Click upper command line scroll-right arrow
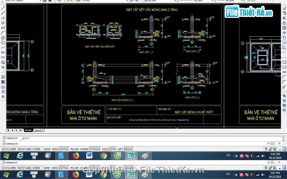Viewport: 287px width, 179px height. click(x=279, y=144)
